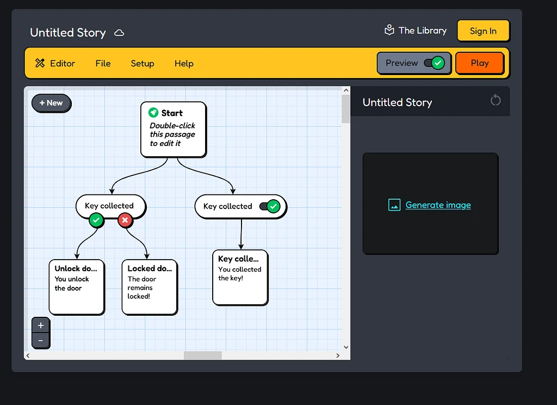Screen dimensions: 557x405
Task: Open the Setup menu
Action: click(x=142, y=63)
